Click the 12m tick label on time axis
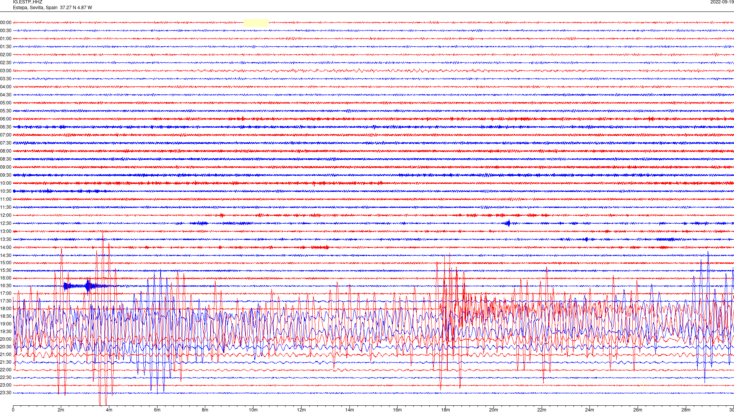The height and width of the screenshot is (413, 734). point(301,410)
